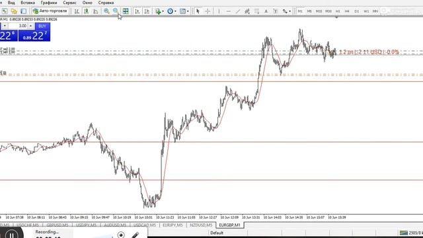Switch to the NZDUSD,M5 chart tab

pos(201,225)
